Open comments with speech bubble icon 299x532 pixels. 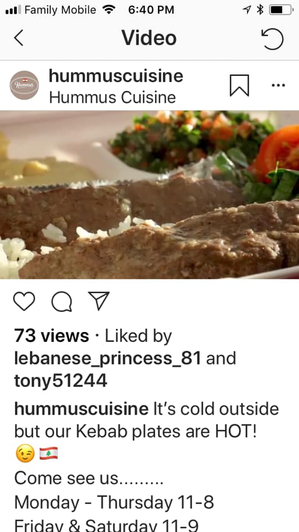click(61, 301)
